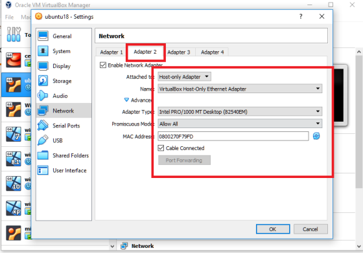Open the Promiscuous Mode dropdown
The height and width of the screenshot is (253, 363).
coord(240,124)
